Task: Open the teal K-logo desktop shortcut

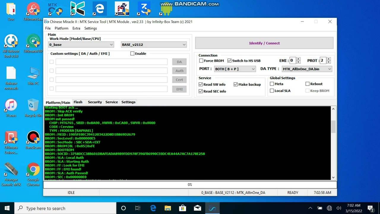Action: click(77, 9)
